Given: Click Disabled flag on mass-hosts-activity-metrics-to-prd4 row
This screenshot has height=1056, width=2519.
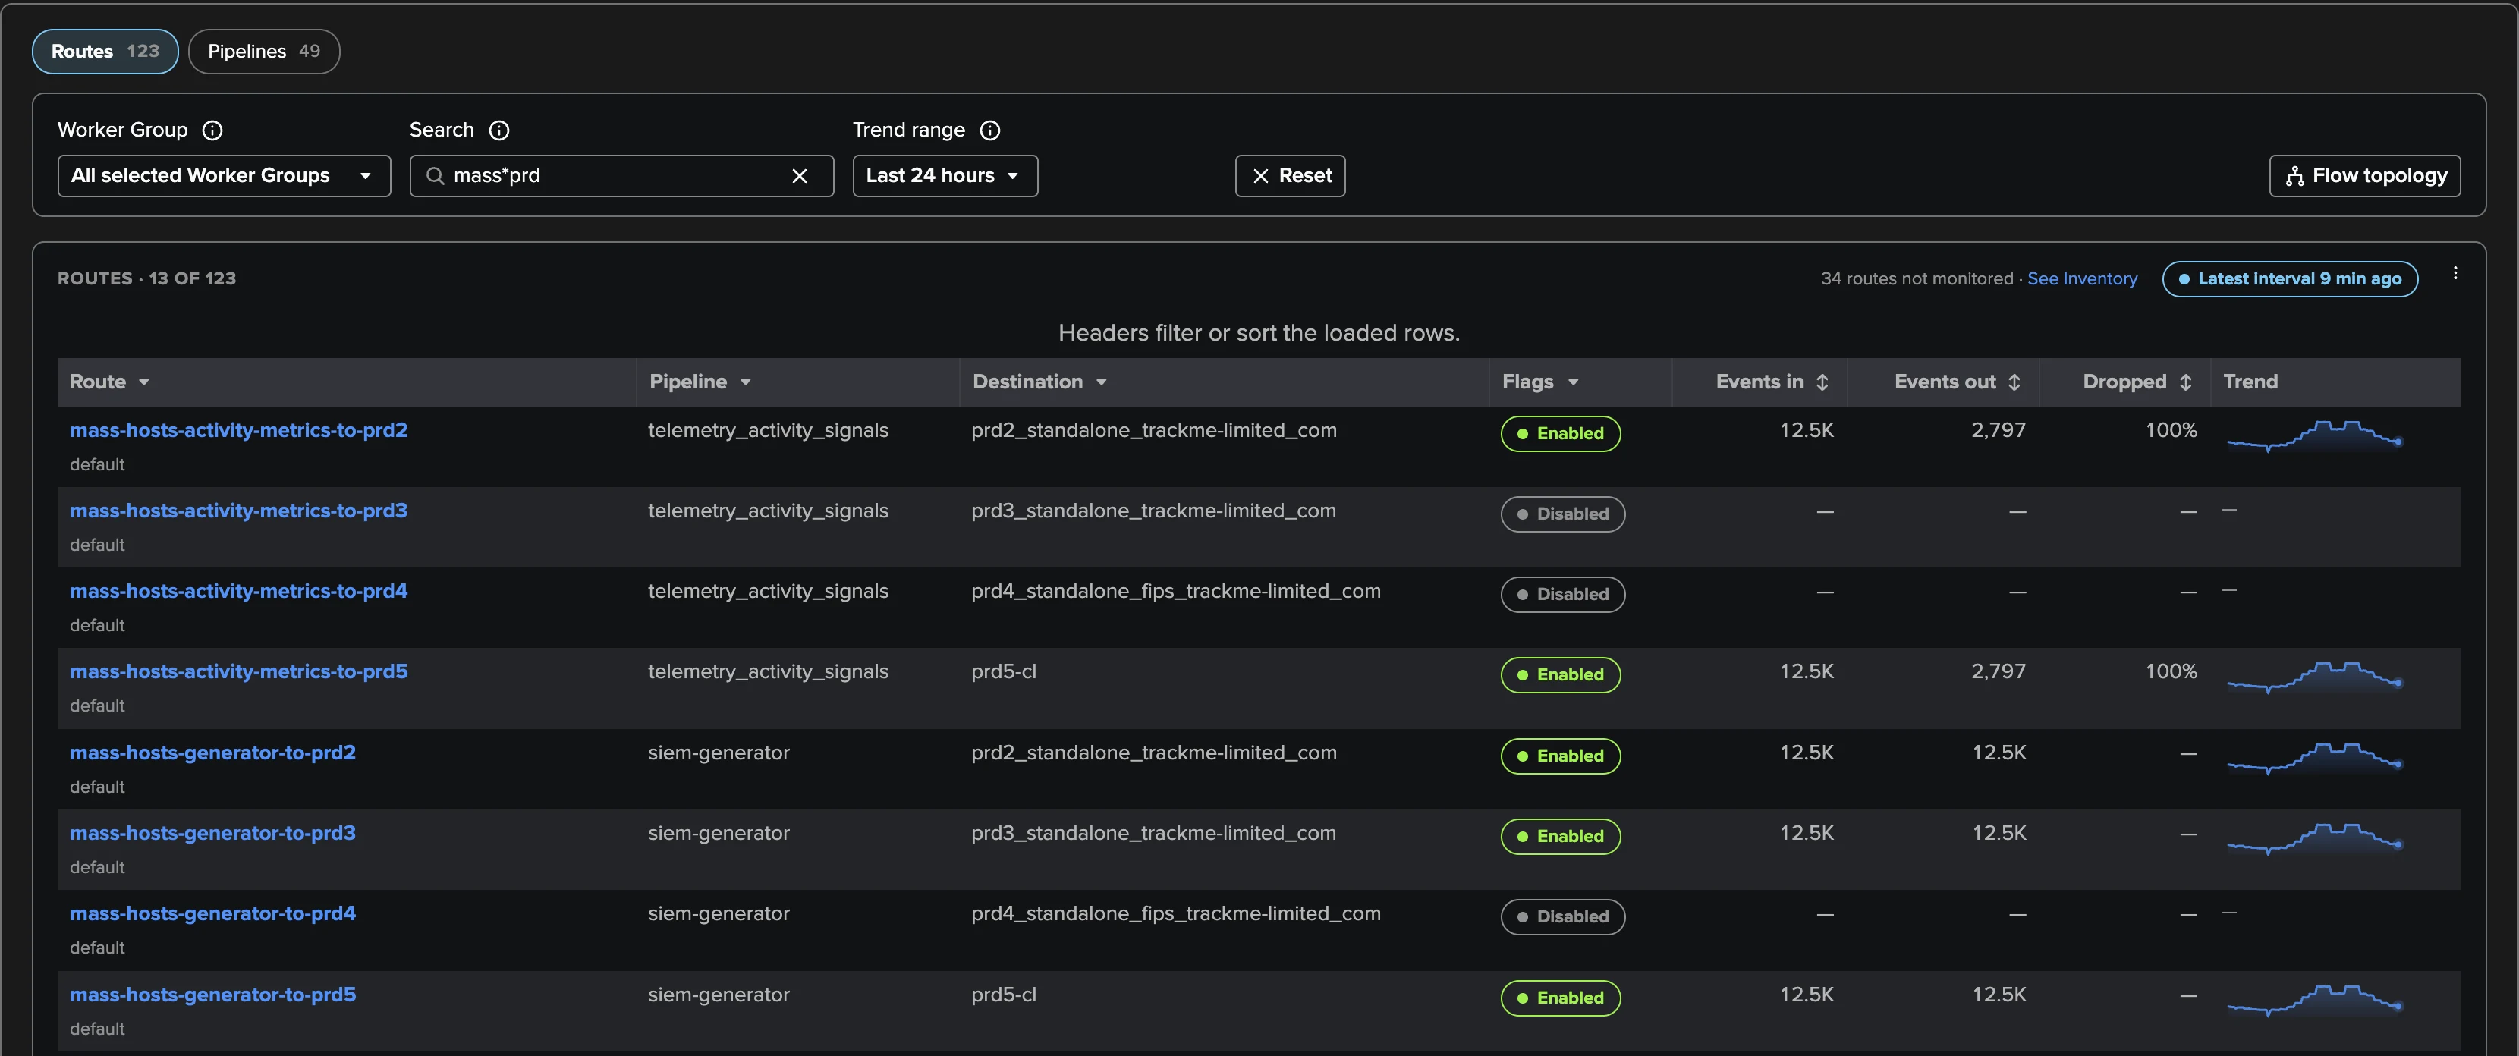Looking at the screenshot, I should (x=1563, y=595).
